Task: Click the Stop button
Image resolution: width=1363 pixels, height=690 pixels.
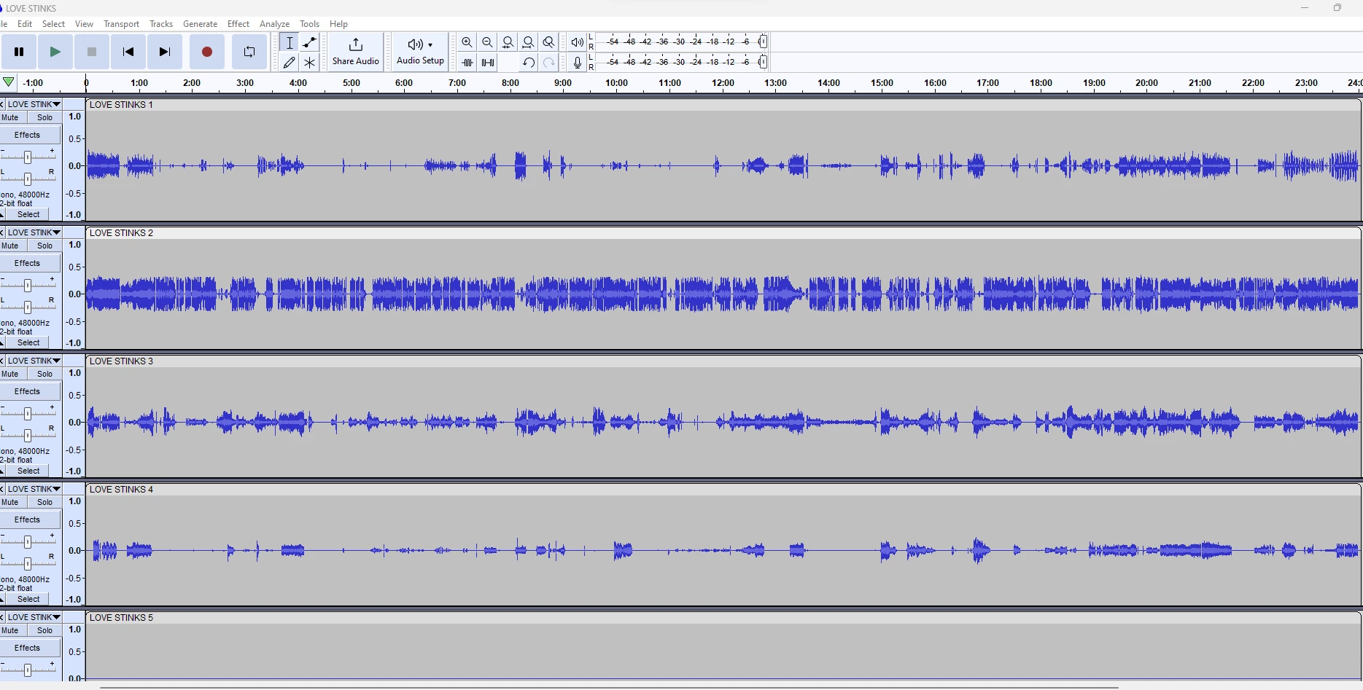Action: coord(92,52)
